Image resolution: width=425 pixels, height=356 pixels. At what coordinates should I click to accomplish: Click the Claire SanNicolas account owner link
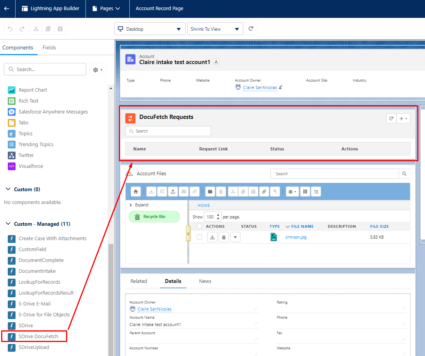click(260, 88)
